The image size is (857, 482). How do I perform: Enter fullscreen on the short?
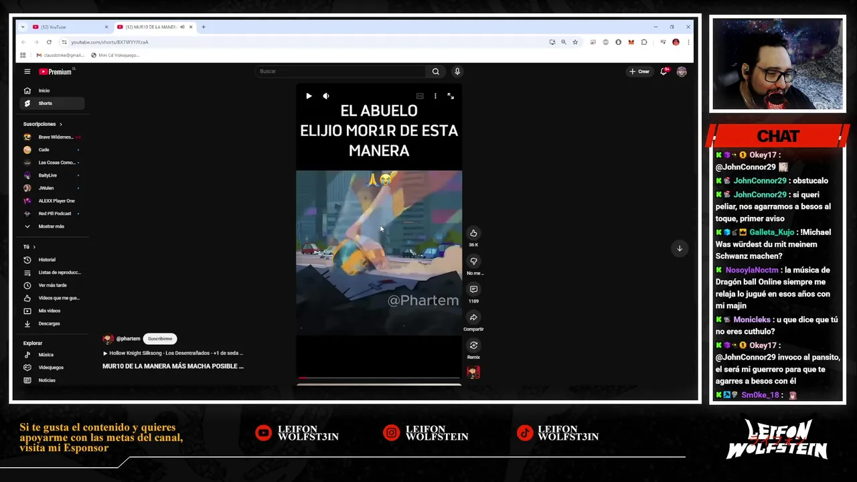coord(451,96)
